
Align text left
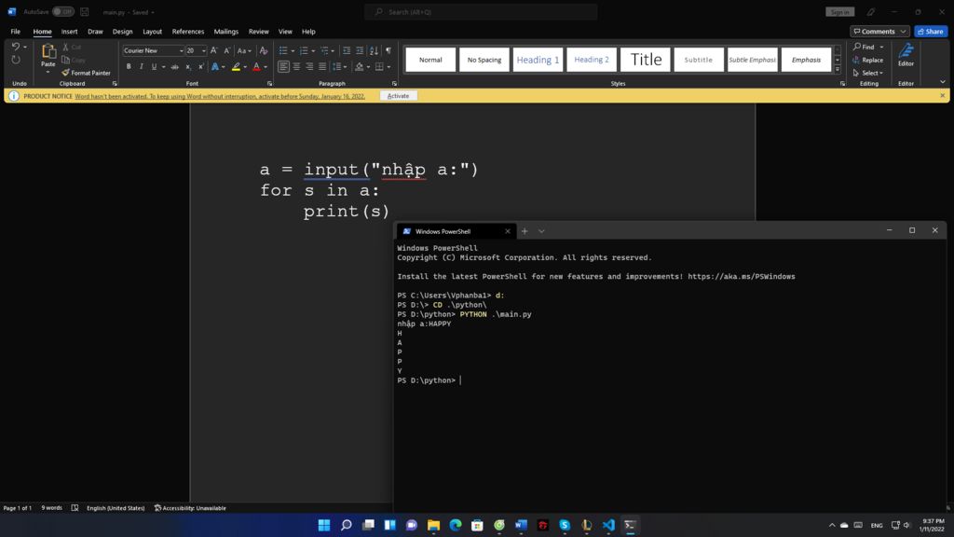coord(283,66)
